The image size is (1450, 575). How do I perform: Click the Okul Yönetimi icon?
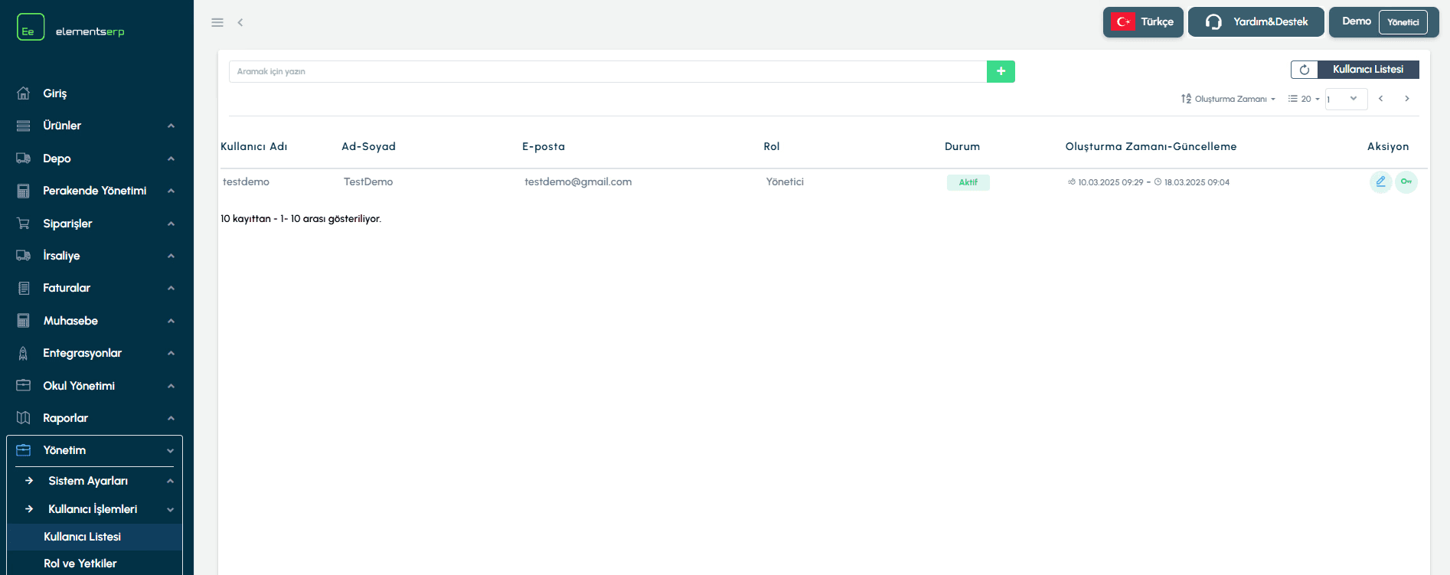pyautogui.click(x=24, y=385)
